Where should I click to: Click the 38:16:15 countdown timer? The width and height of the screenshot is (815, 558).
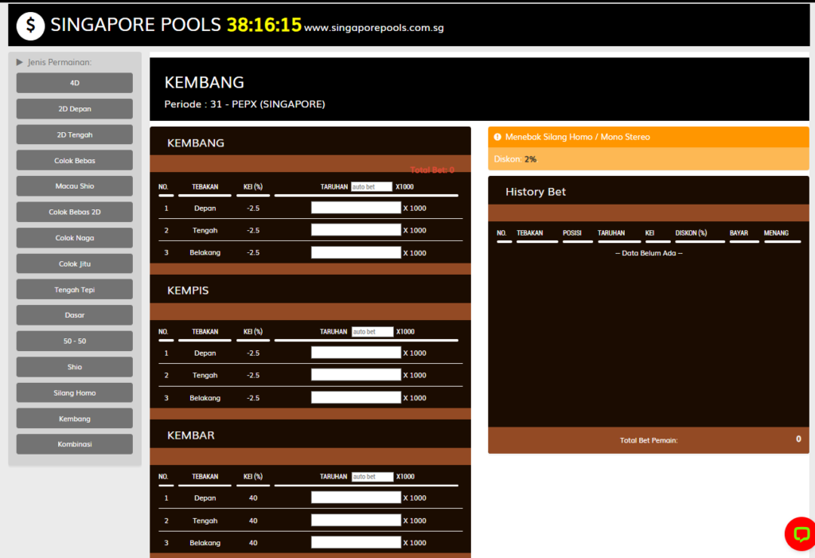[264, 25]
